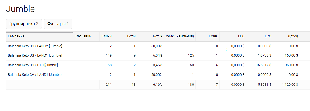Select Balansia Keto US / DTC row
310x111 pixels.
pyautogui.click(x=158, y=65)
